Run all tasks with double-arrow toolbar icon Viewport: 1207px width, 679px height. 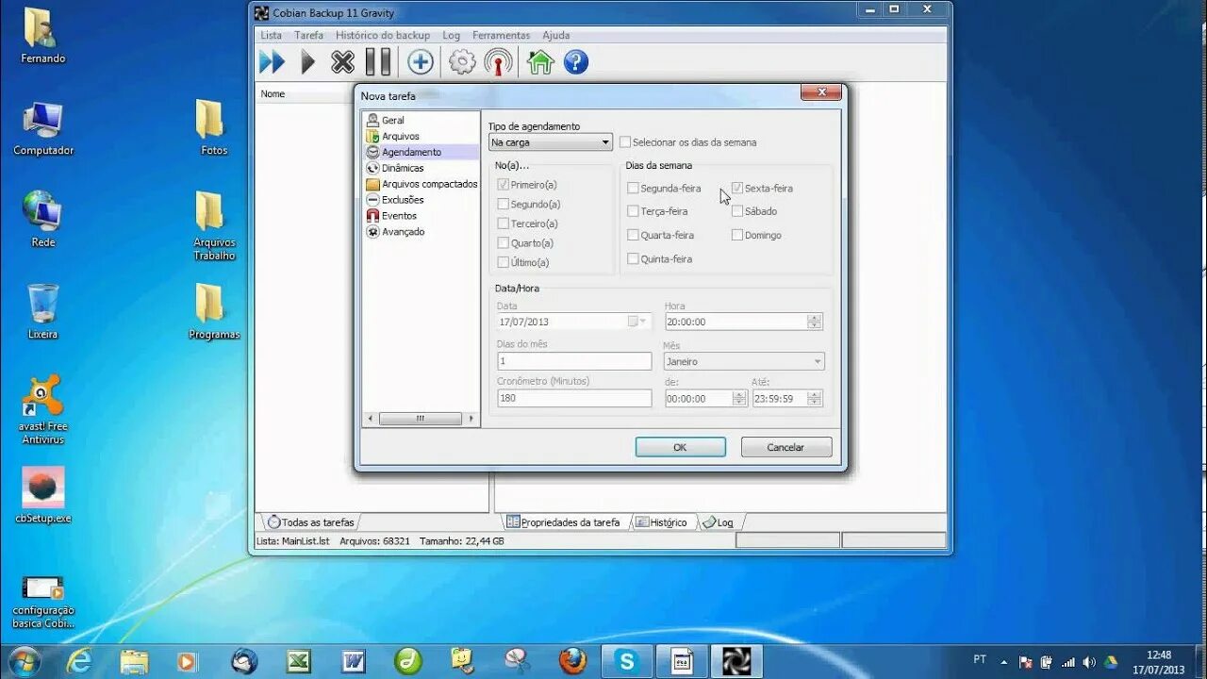pyautogui.click(x=272, y=62)
